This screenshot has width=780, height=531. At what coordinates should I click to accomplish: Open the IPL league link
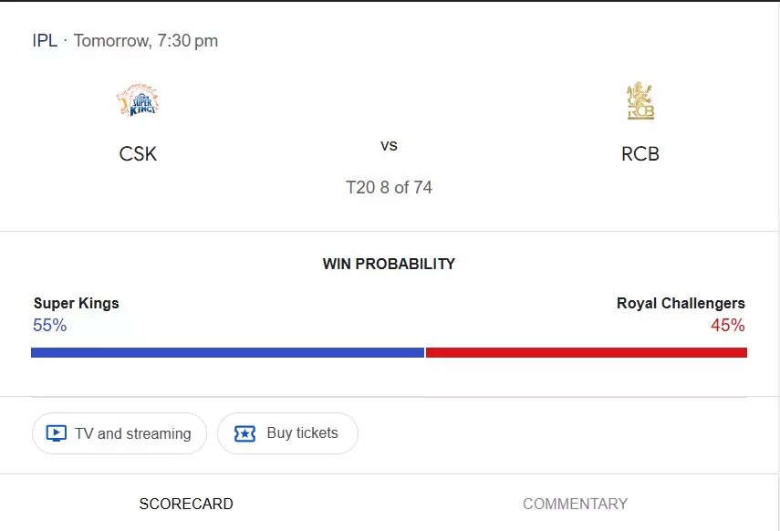point(45,40)
